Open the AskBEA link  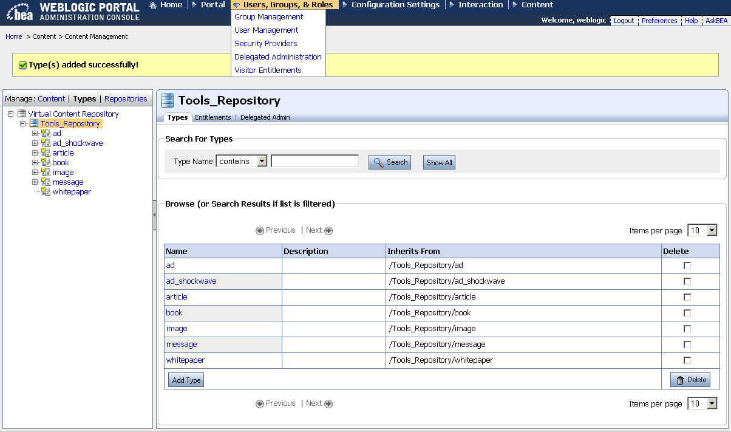(716, 21)
